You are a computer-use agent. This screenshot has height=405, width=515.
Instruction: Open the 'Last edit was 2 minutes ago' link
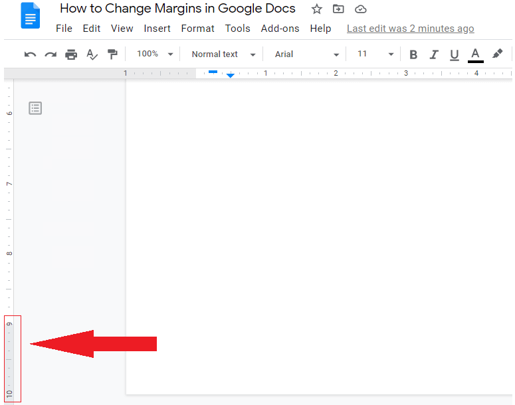pyautogui.click(x=410, y=29)
